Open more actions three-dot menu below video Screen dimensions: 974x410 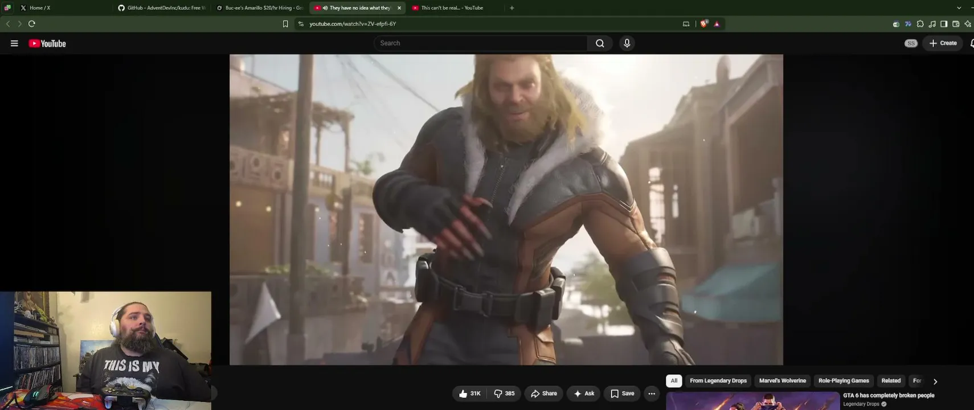[652, 393]
